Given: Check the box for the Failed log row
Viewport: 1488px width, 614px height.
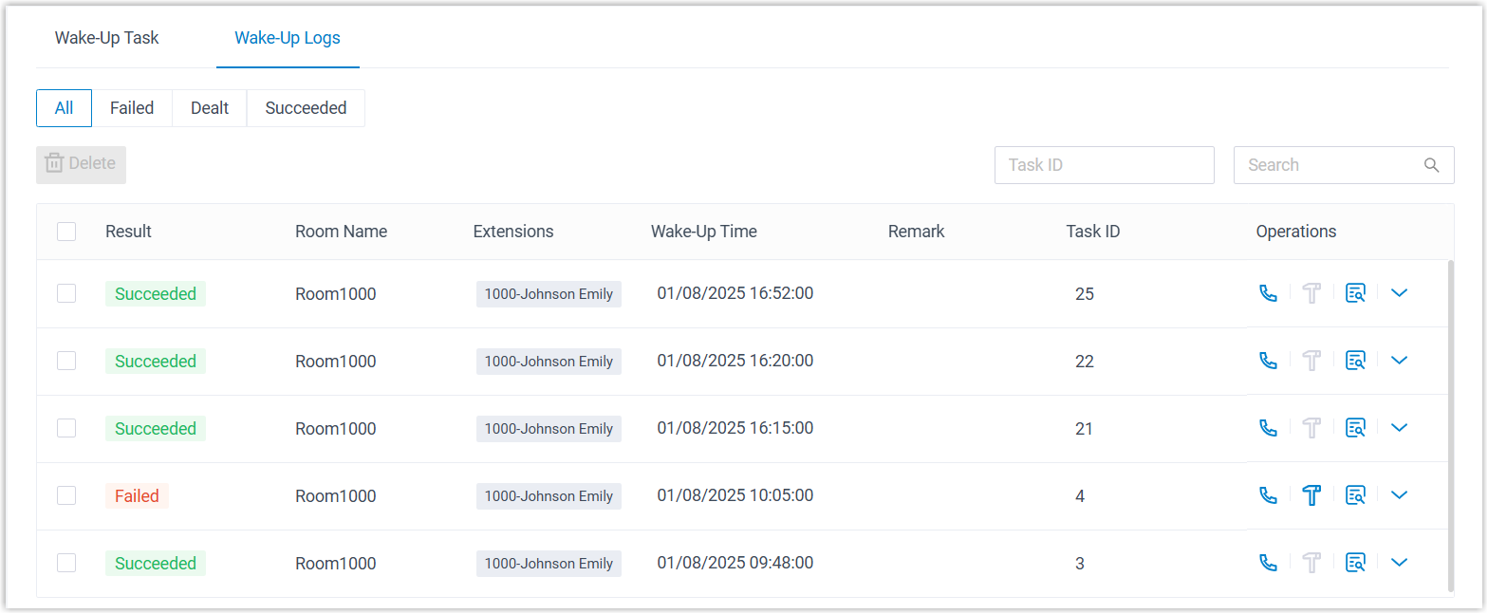Looking at the screenshot, I should (66, 495).
